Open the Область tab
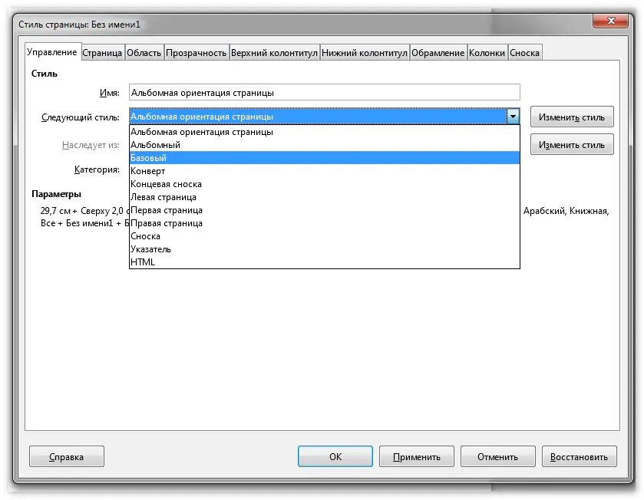The width and height of the screenshot is (644, 500). (x=144, y=53)
